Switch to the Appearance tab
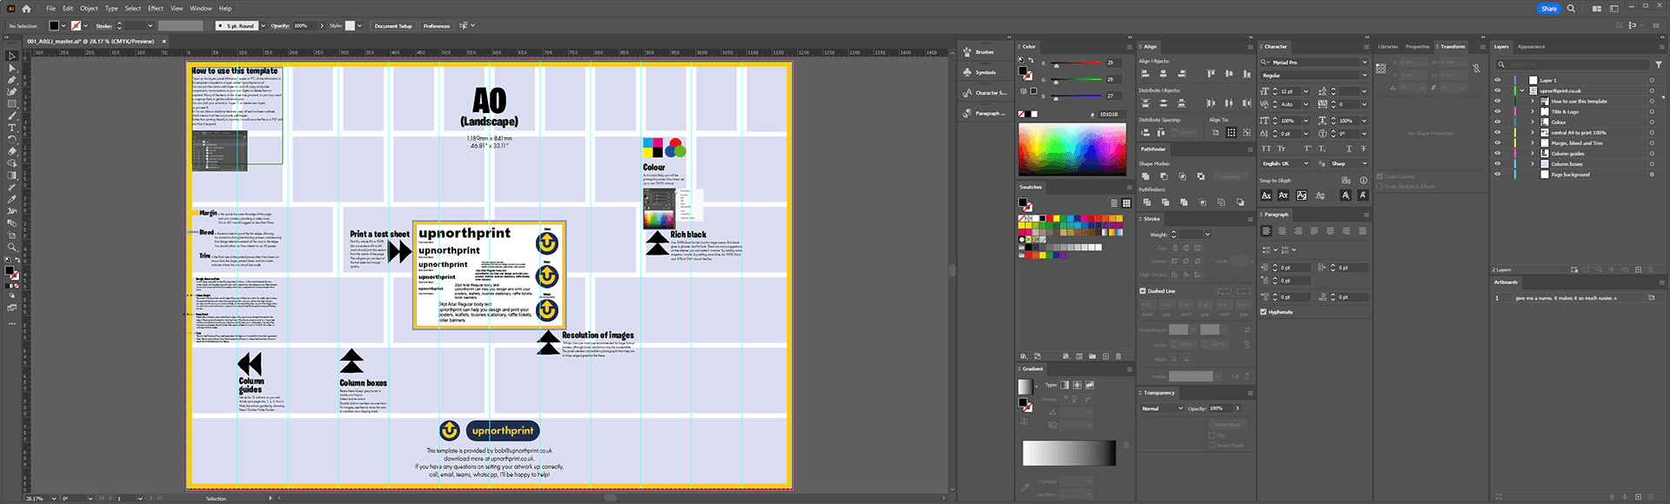Viewport: 1670px width, 504px height. (1531, 47)
